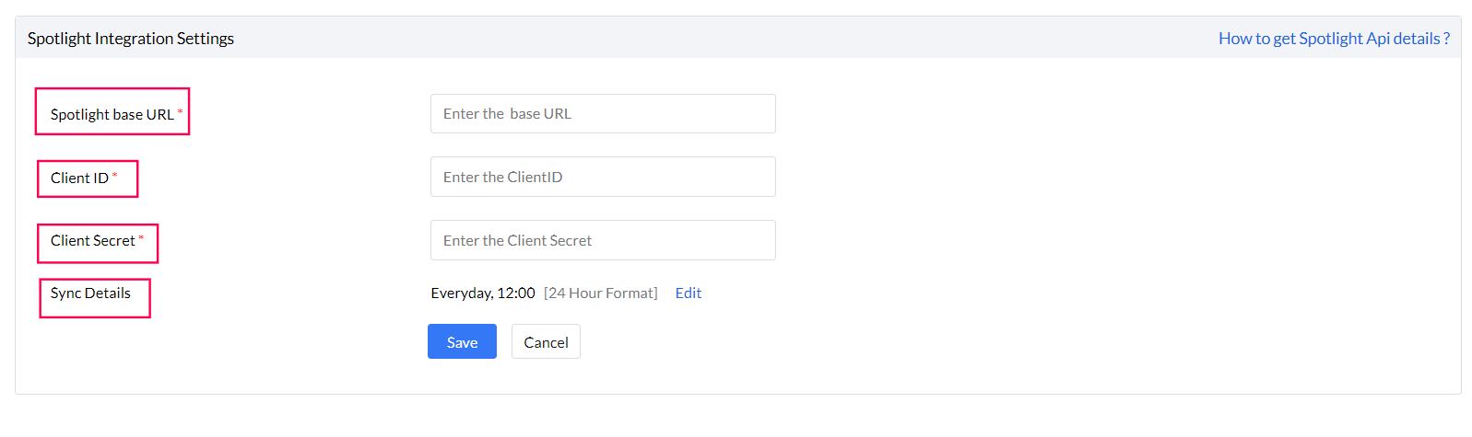The width and height of the screenshot is (1472, 437).
Task: Click the required asterisk after Client Secret
Action: click(142, 238)
